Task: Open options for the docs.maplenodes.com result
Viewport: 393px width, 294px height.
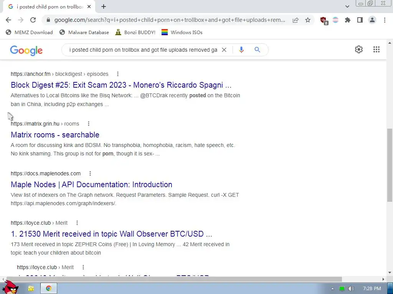Action: pos(90,173)
